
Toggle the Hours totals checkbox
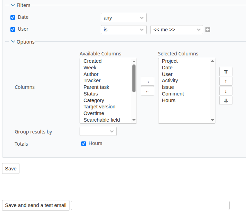tap(83, 144)
